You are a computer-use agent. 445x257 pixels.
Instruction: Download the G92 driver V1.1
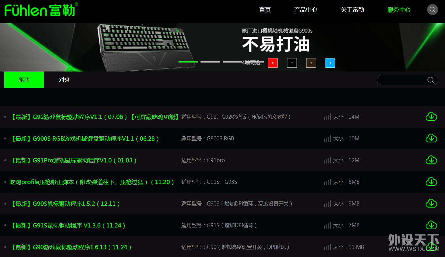pyautogui.click(x=431, y=117)
